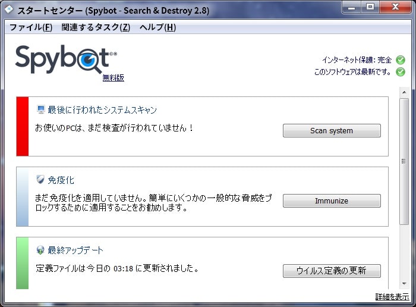Click the 詳細を表示 link
Screen dimensions: 416x307
point(392,297)
